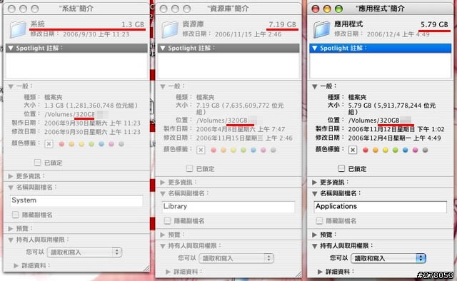Pick purple color label in the 系統 window
The image size is (457, 281).
click(x=111, y=144)
